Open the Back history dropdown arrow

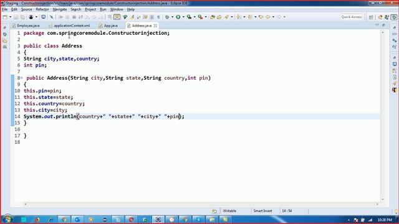[x=273, y=17]
